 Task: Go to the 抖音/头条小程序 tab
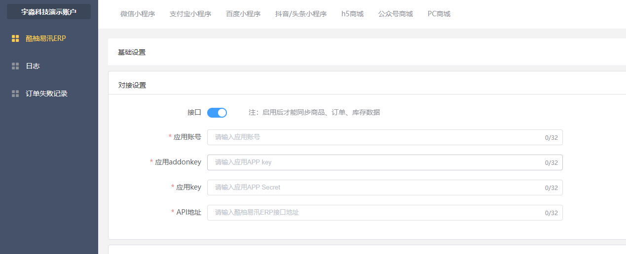click(x=301, y=14)
